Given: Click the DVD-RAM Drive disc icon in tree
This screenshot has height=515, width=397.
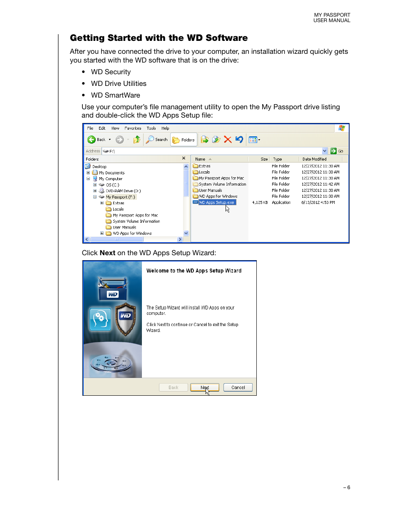Looking at the screenshot, I should coord(102,191).
